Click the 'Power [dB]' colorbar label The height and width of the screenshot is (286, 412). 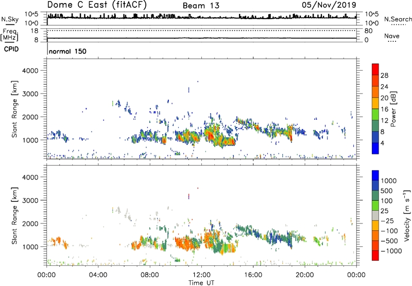point(393,109)
